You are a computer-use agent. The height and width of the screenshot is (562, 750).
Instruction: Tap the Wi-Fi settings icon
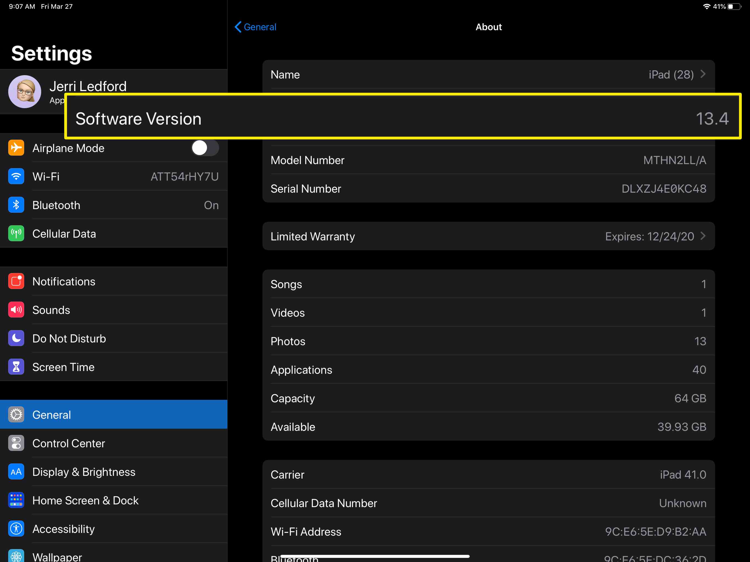(16, 176)
